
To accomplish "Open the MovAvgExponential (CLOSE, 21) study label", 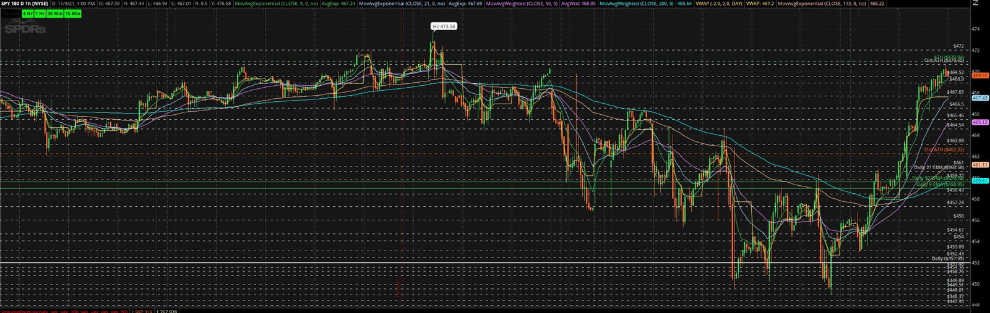I will pos(402,4).
